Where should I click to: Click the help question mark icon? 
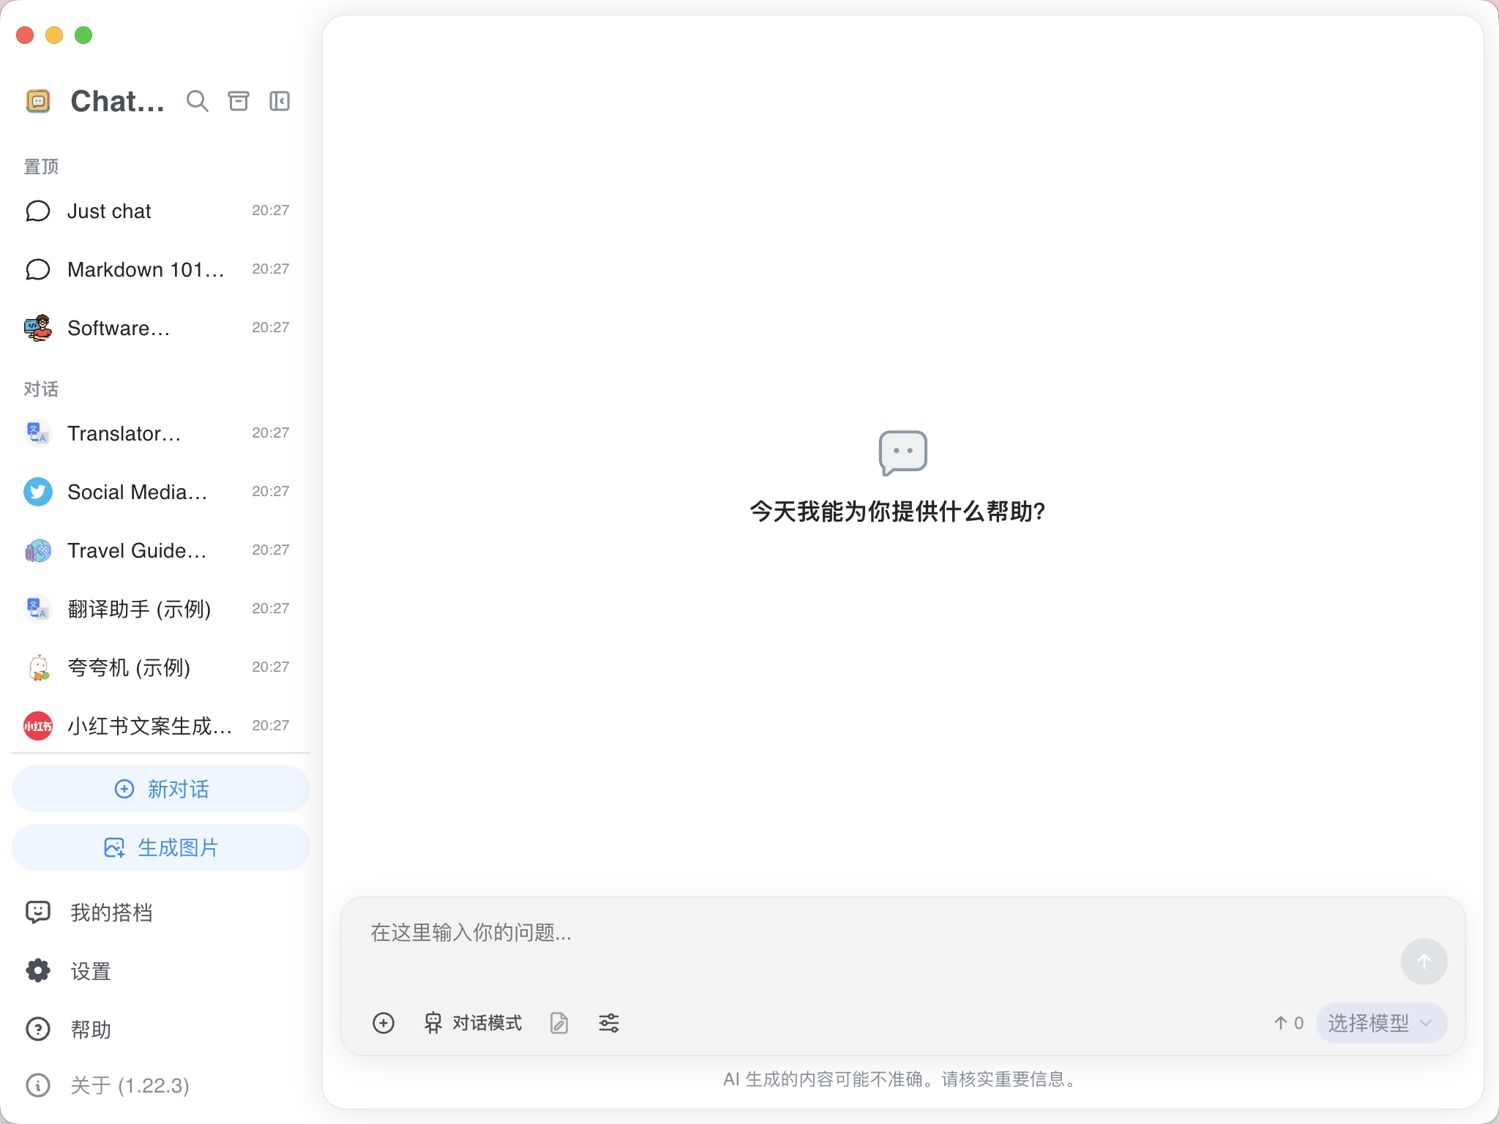click(38, 1030)
